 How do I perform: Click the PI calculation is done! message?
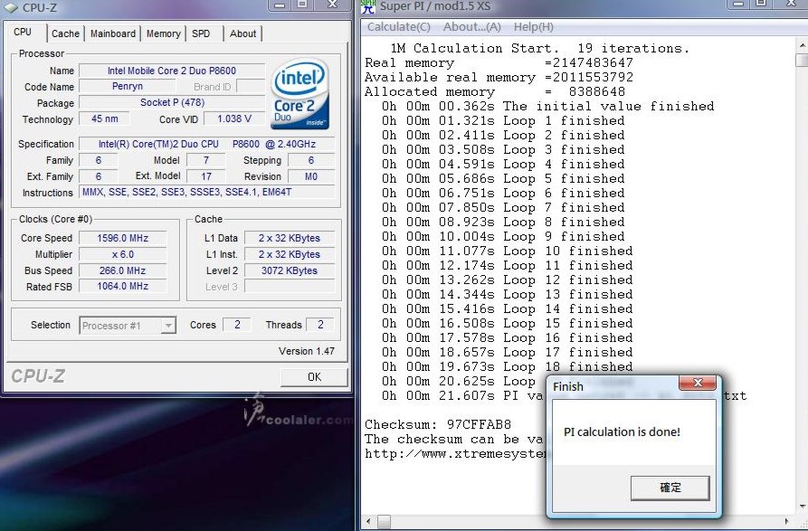click(622, 432)
